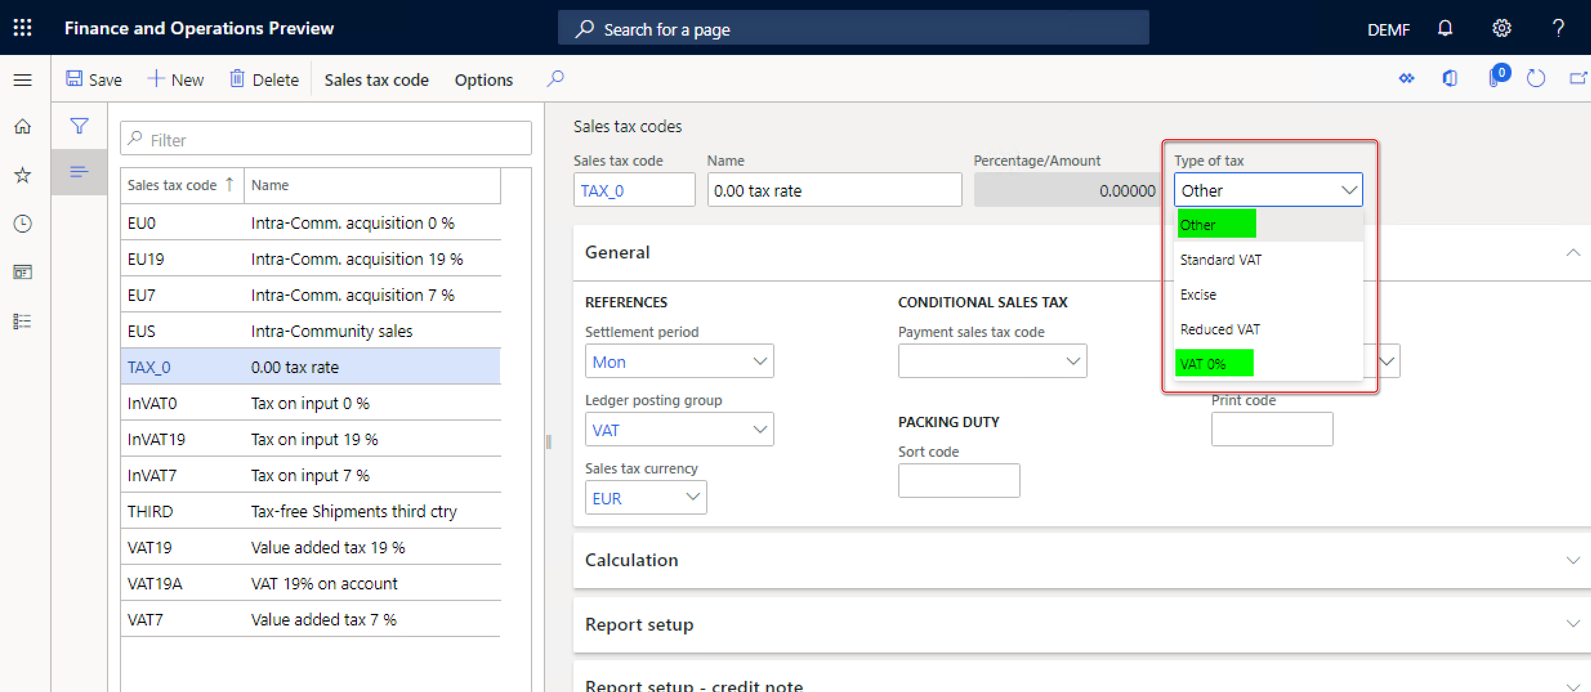This screenshot has width=1591, height=692.
Task: Open the Sales tax code menu
Action: (376, 80)
